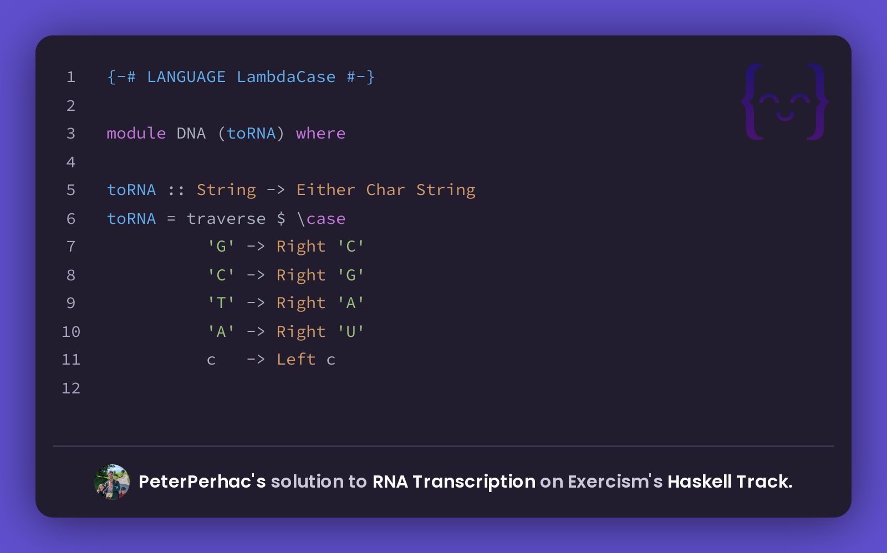Click line number 1 in the gutter

(x=71, y=77)
